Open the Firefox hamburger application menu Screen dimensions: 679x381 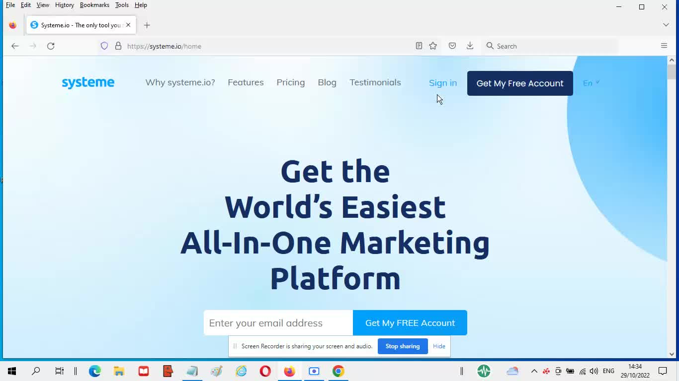click(664, 46)
